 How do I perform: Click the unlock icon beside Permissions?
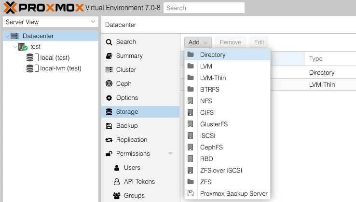pos(109,154)
